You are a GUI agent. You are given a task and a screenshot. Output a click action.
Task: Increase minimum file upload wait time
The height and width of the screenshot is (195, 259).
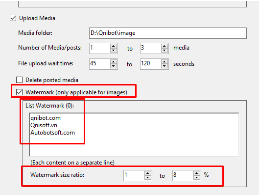tap(114, 62)
